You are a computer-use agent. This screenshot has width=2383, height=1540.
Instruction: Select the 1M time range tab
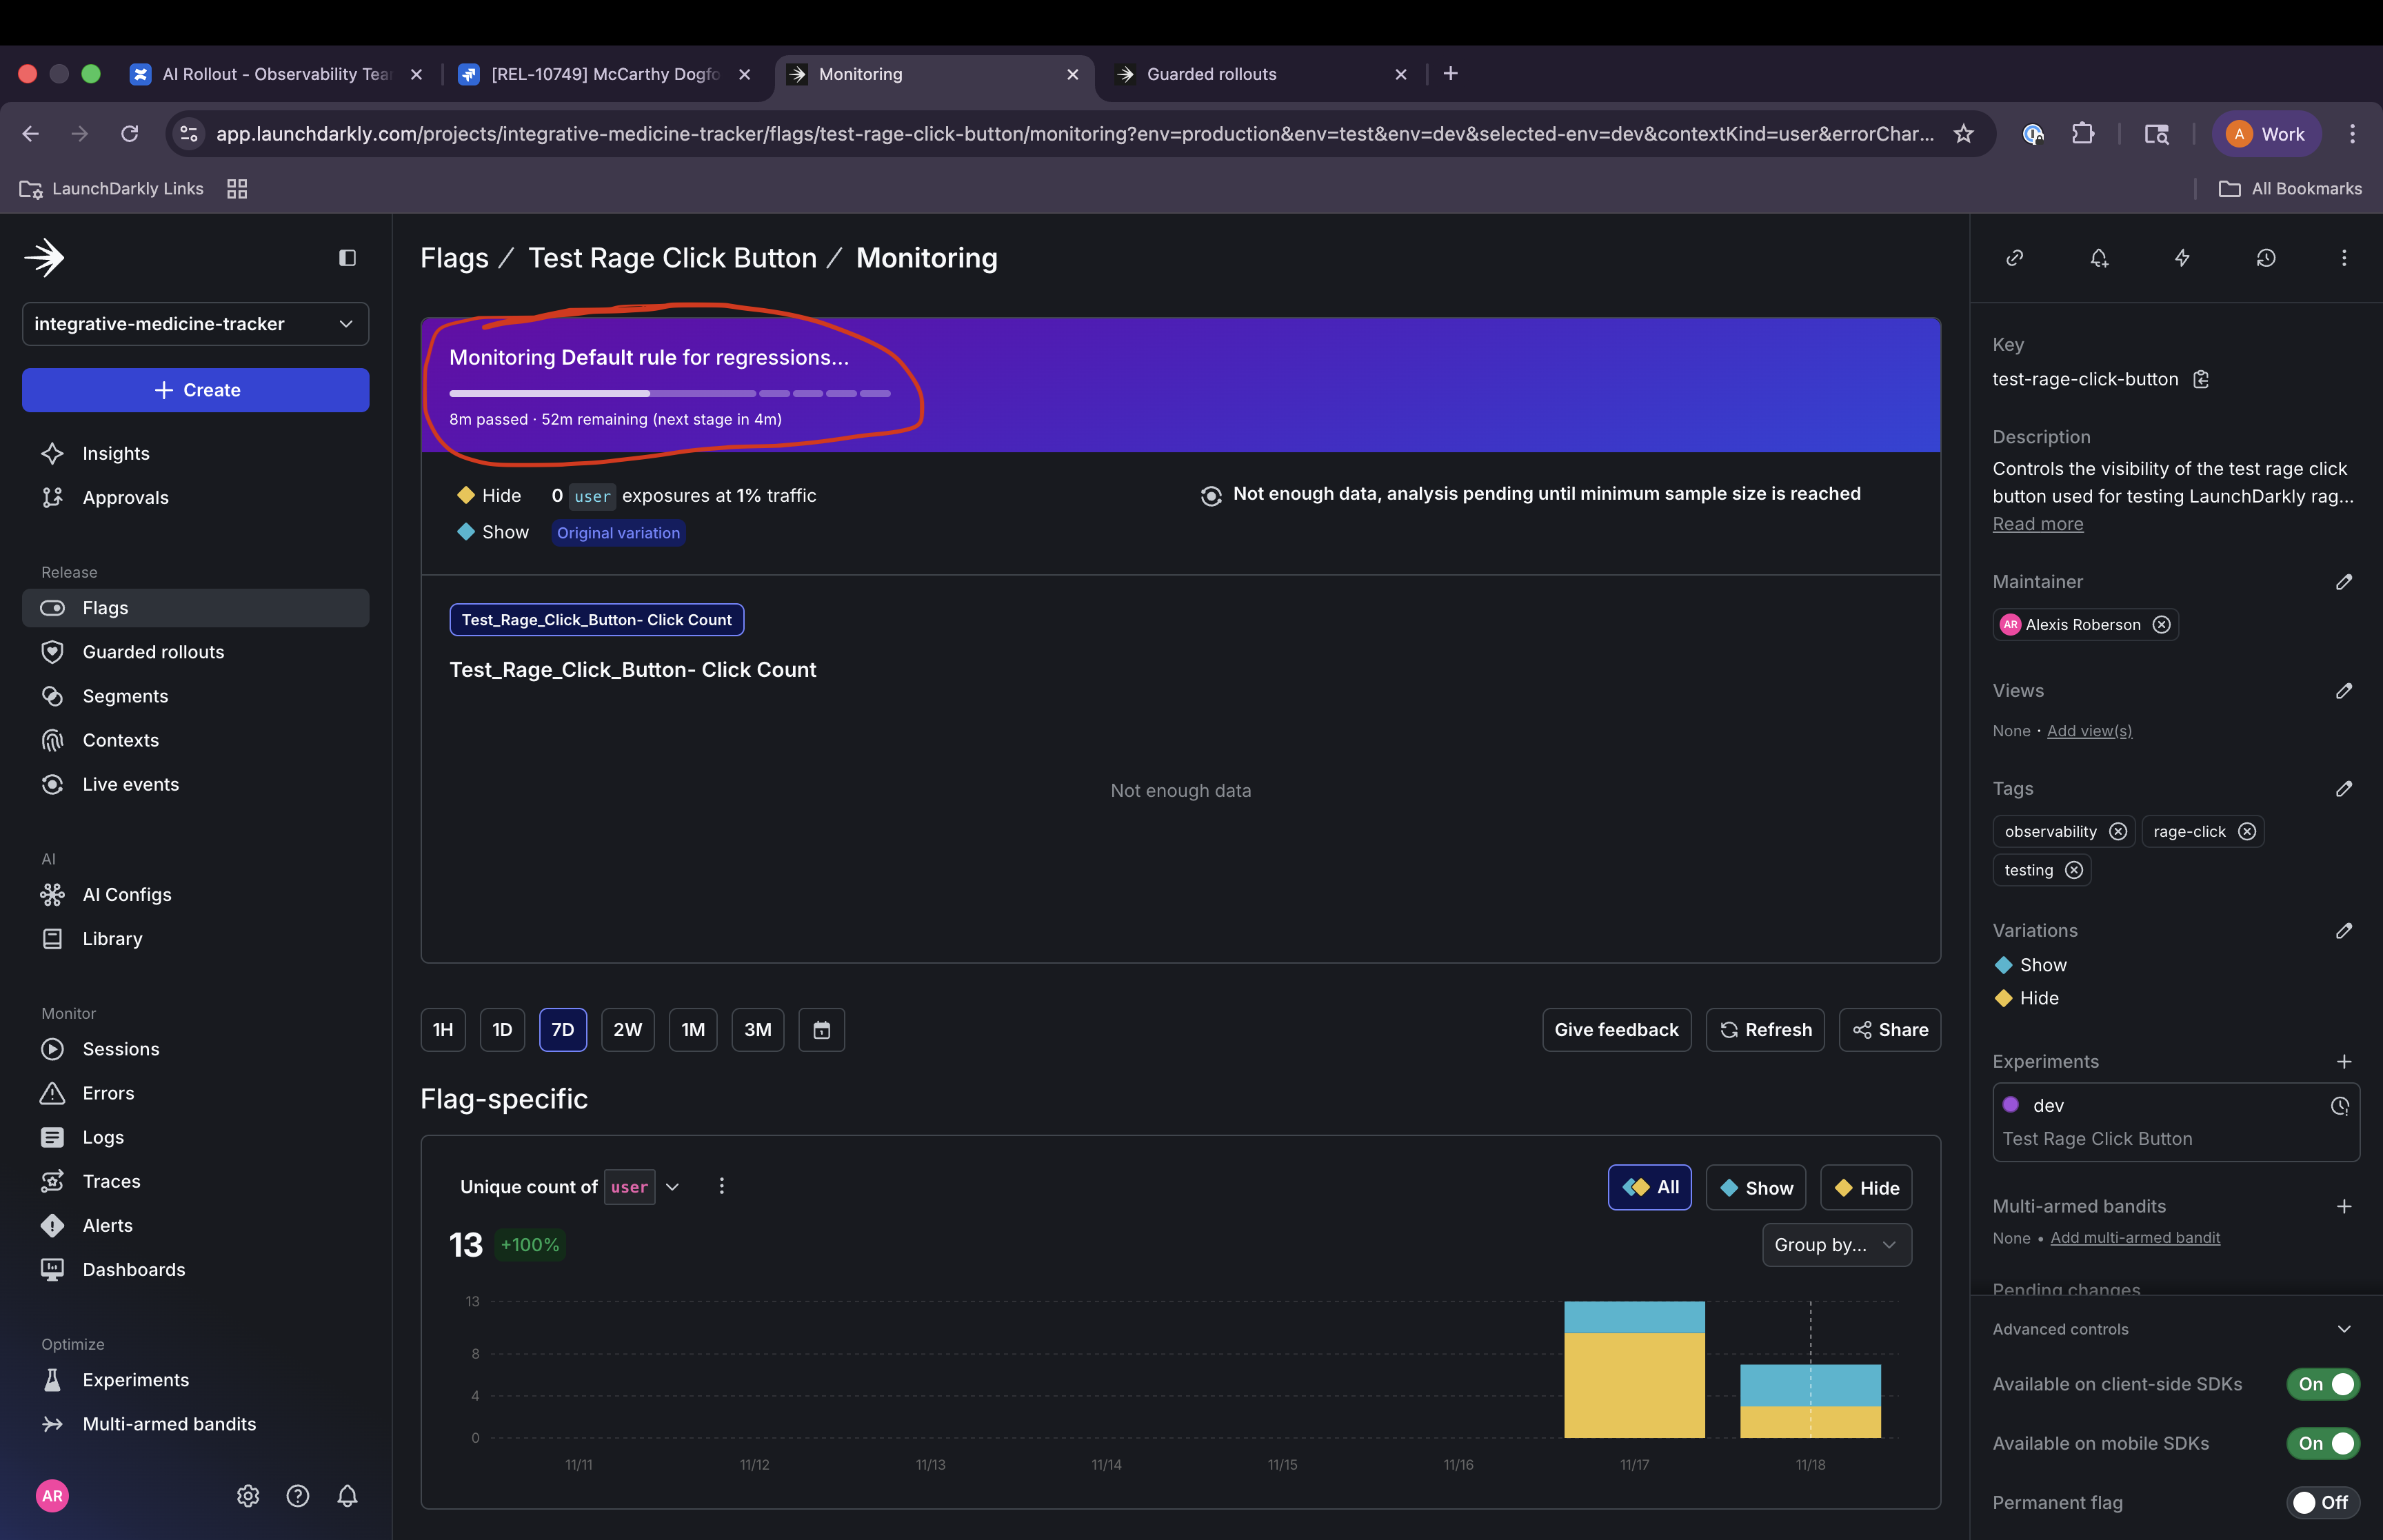click(693, 1029)
